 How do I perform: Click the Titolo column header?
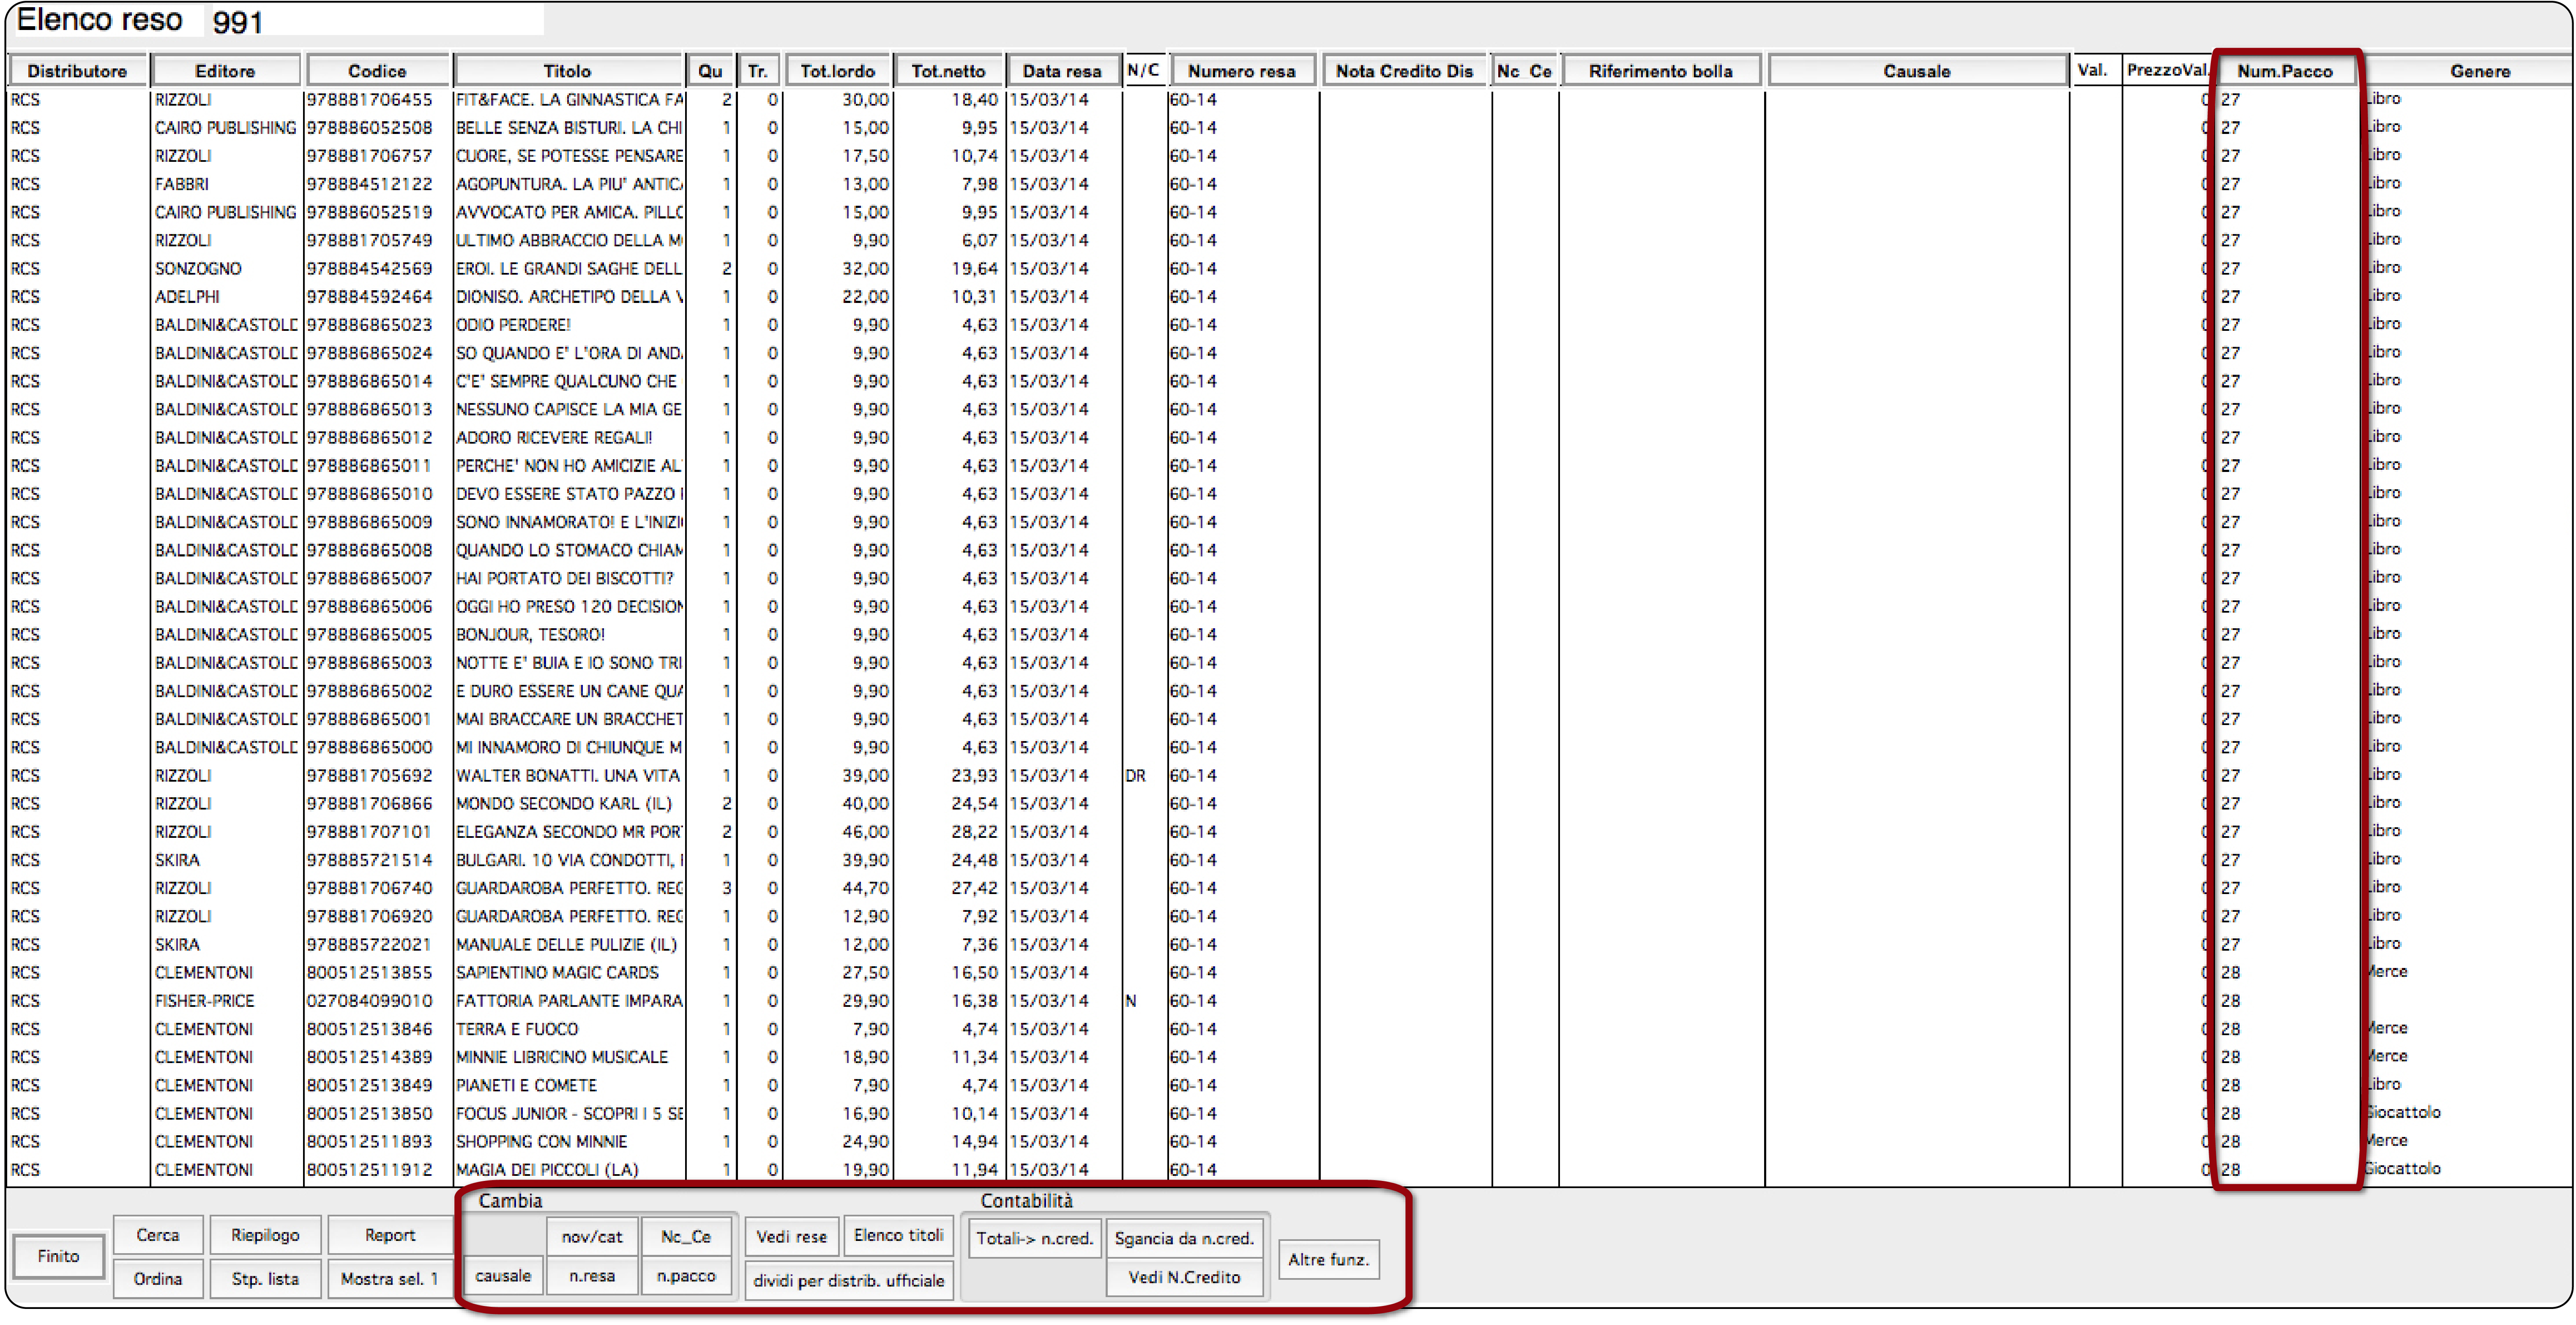pos(568,71)
